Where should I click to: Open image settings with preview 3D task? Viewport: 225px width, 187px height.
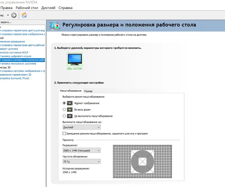click(22, 71)
